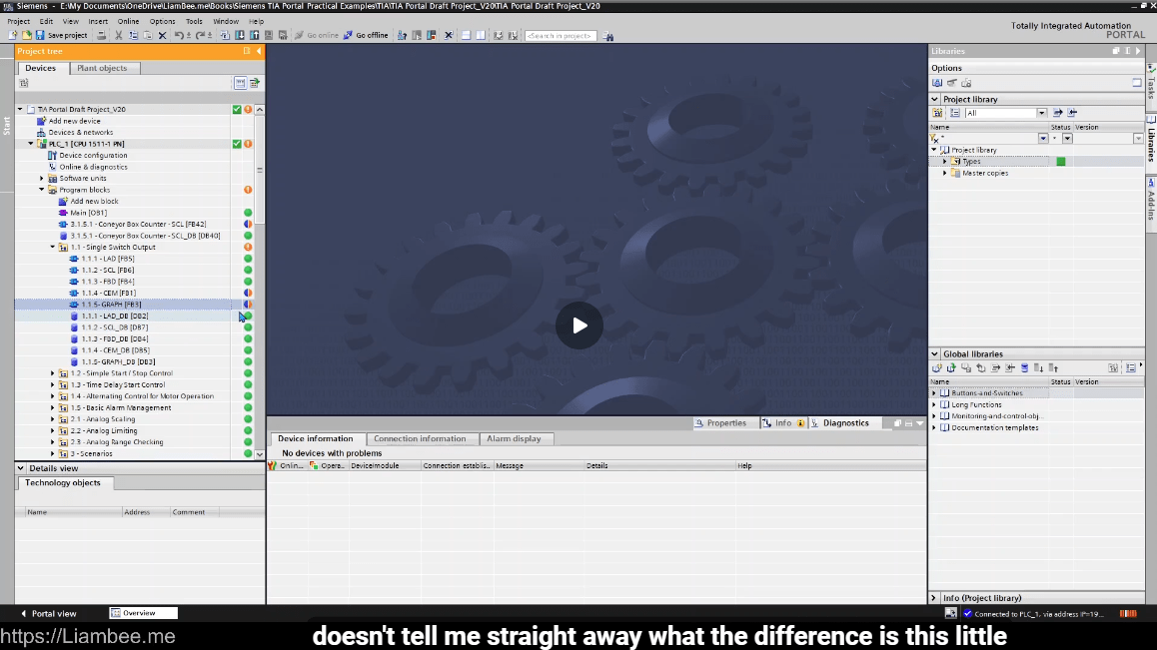
Task: Click the Save project toolbar button
Action: 62,36
